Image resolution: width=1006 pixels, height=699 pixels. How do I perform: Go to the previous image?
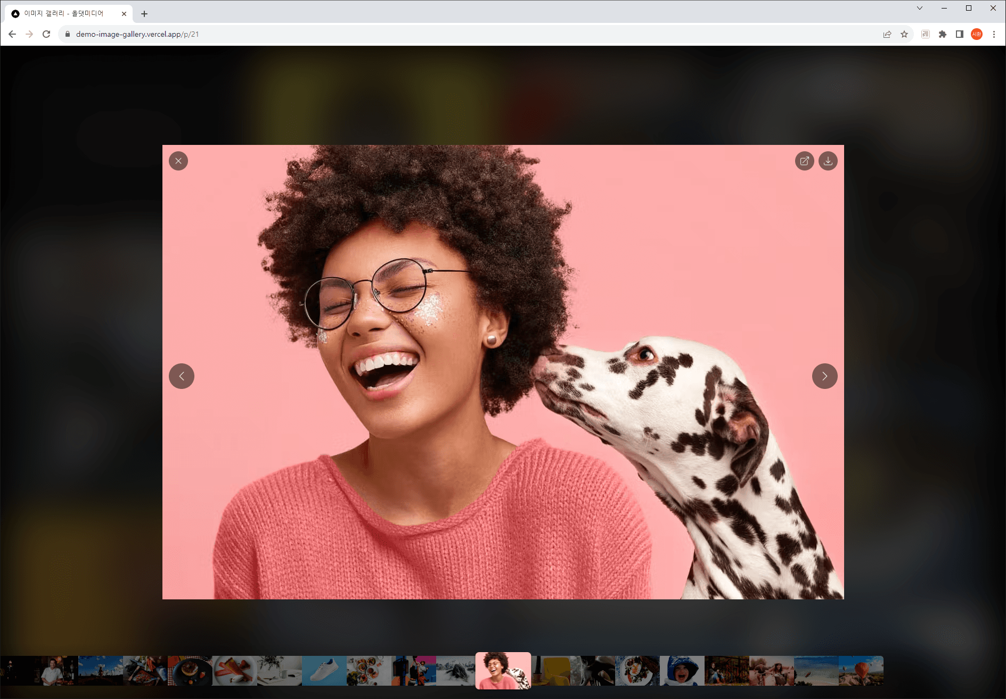(182, 376)
